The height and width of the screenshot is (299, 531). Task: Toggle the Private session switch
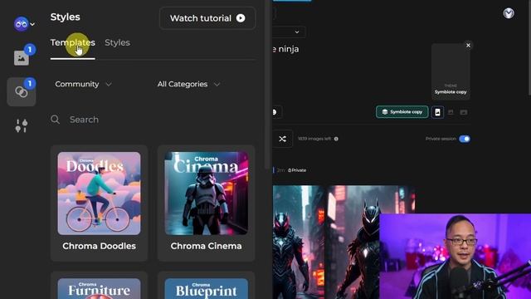pos(465,139)
